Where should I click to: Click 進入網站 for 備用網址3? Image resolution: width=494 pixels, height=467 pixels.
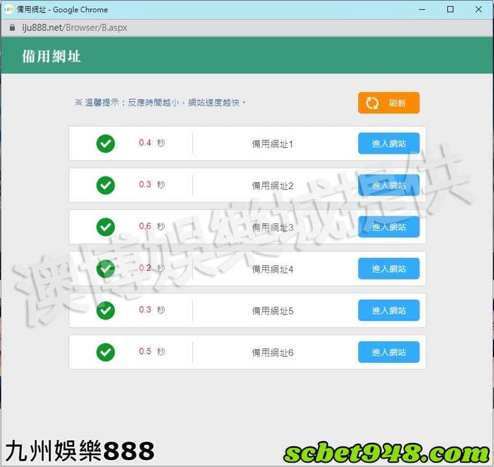coord(388,226)
